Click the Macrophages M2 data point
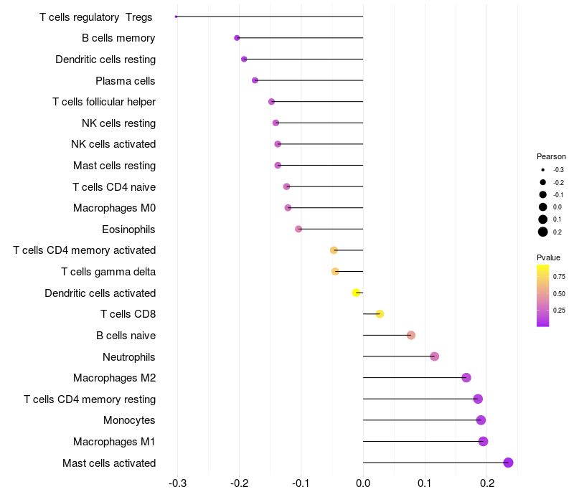The image size is (574, 502). [466, 378]
